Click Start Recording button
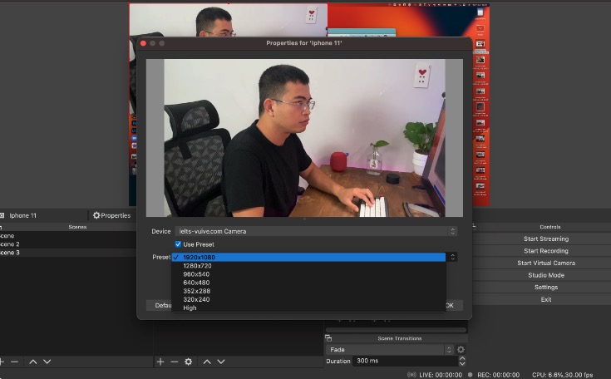Screen dimensions: 611x379 tap(546, 251)
